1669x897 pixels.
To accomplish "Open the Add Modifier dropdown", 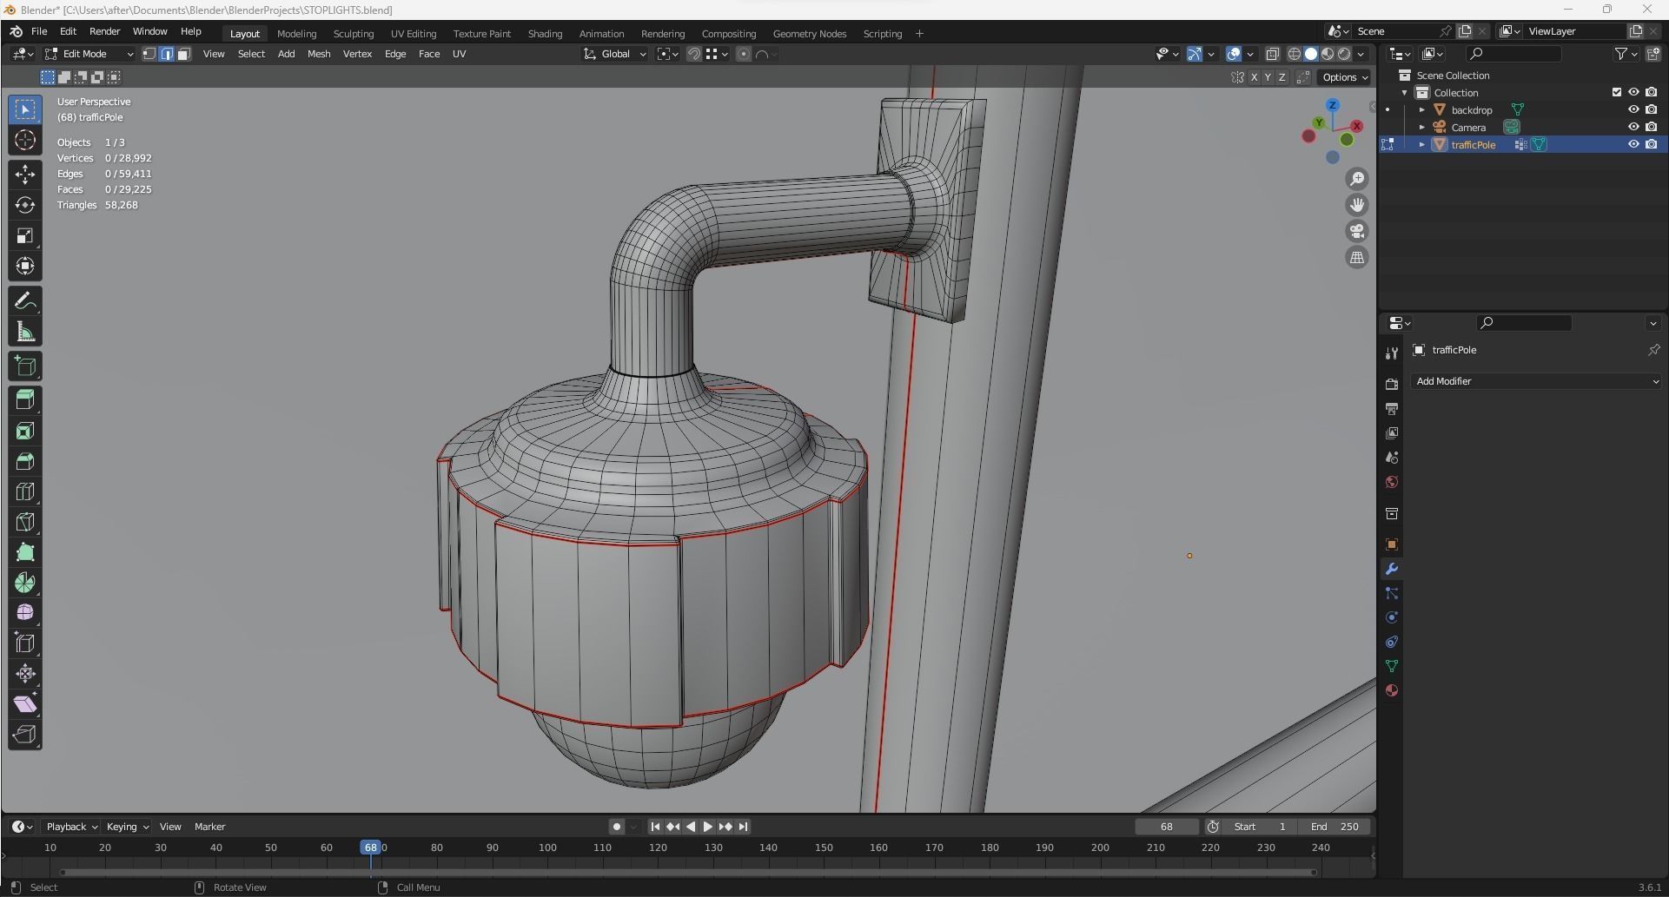I will pyautogui.click(x=1535, y=381).
